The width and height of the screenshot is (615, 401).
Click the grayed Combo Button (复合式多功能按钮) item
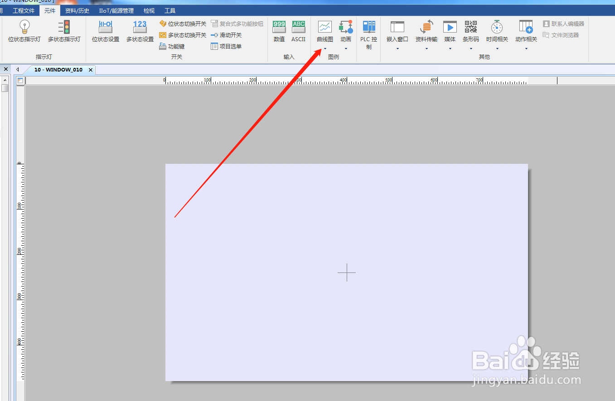tap(237, 24)
